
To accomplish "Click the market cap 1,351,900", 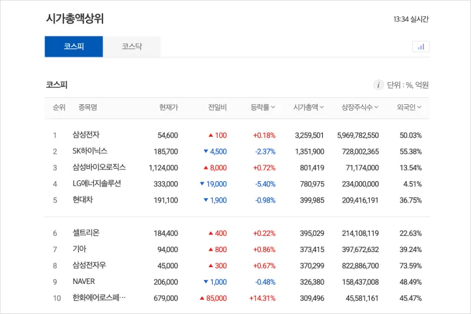I will 309,152.
